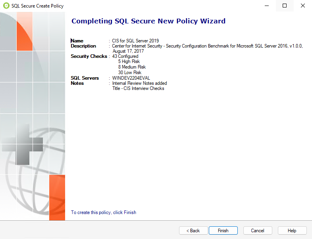
Task: Close the Create Policy window
Action: pyautogui.click(x=302, y=6)
